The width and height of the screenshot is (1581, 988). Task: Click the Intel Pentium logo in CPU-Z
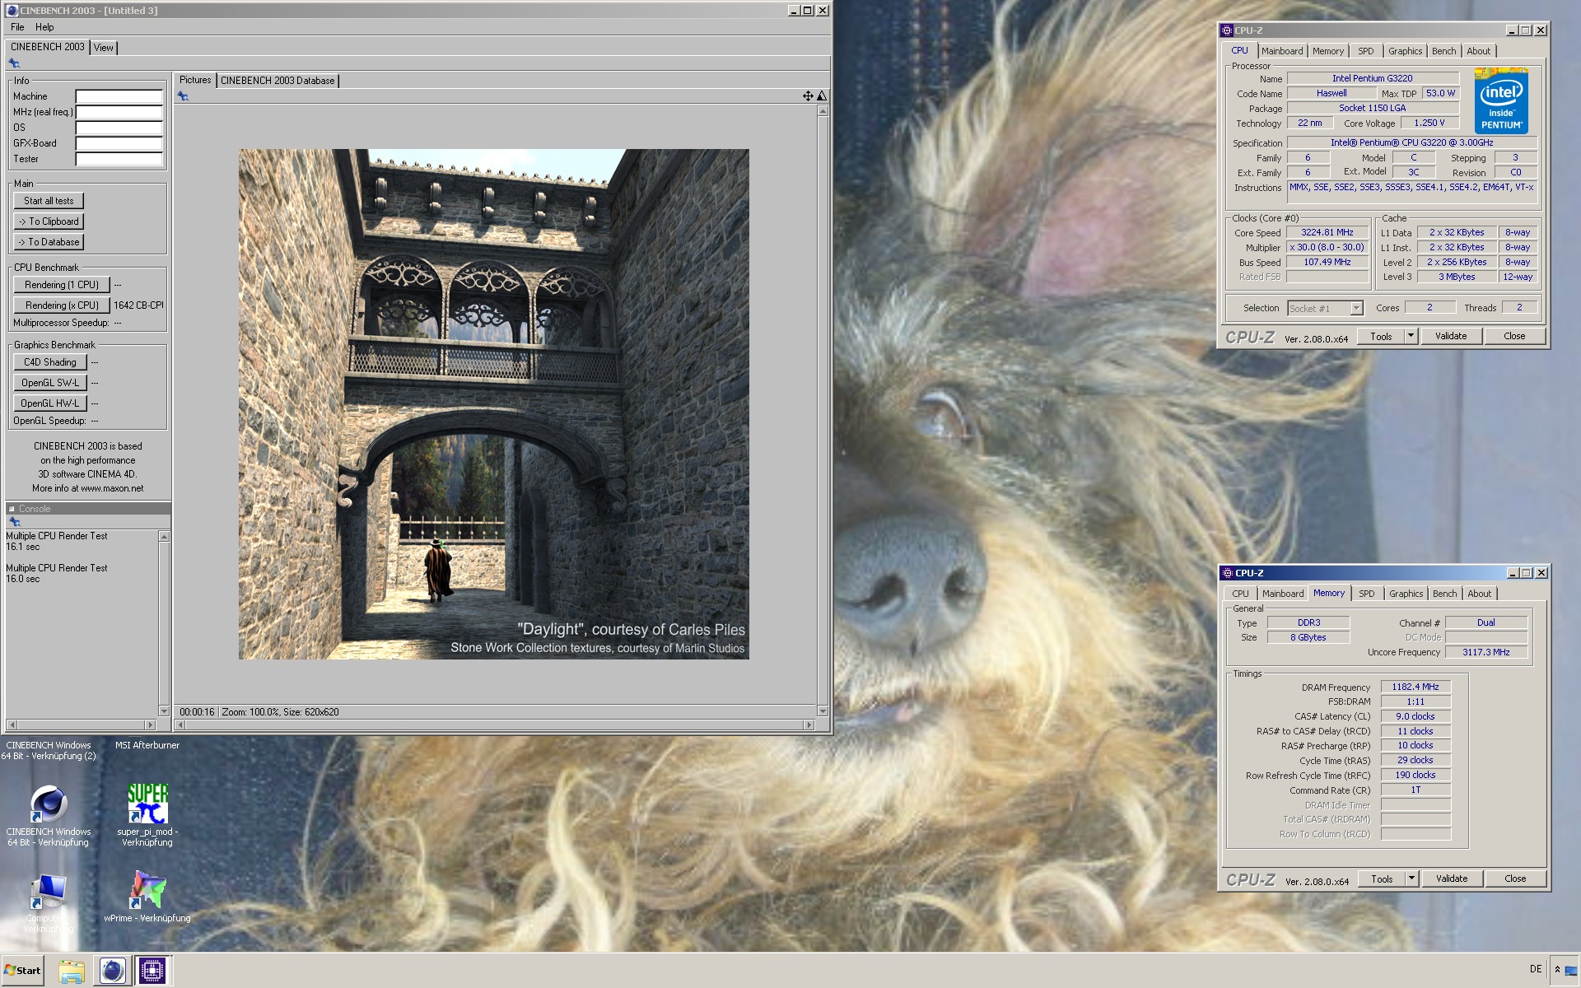click(x=1501, y=100)
